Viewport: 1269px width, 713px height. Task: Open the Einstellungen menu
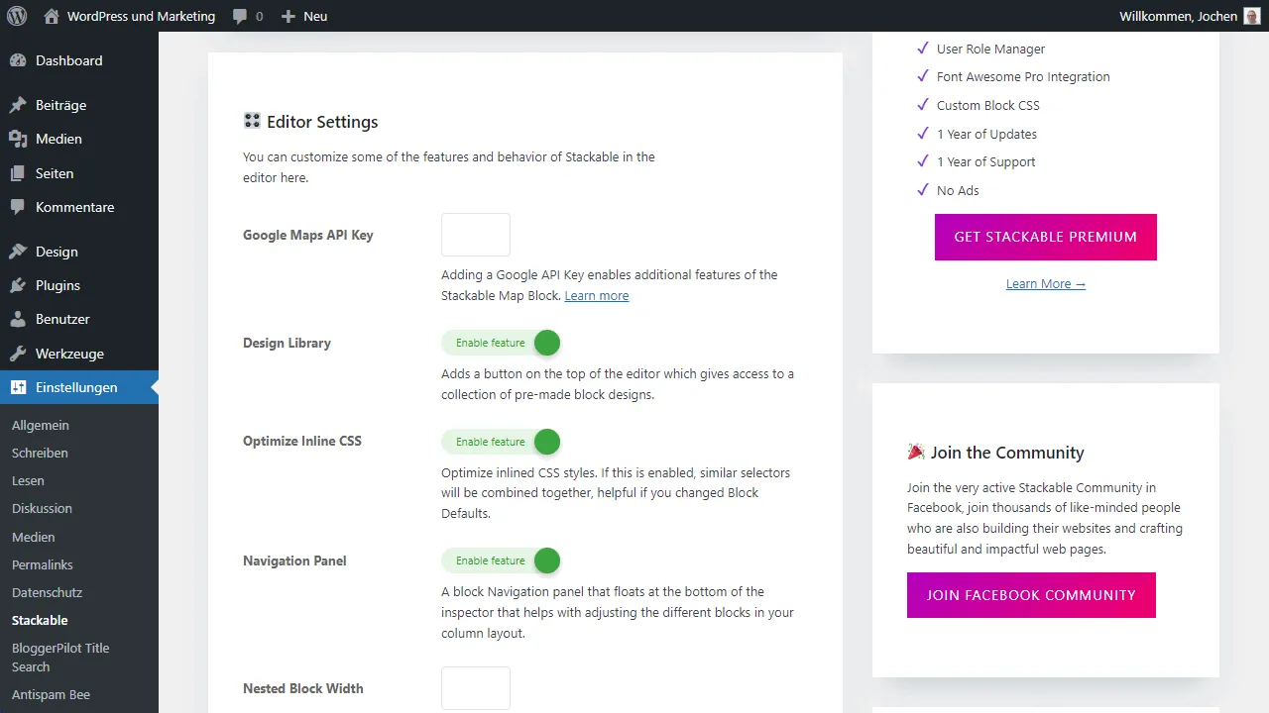pos(79,387)
